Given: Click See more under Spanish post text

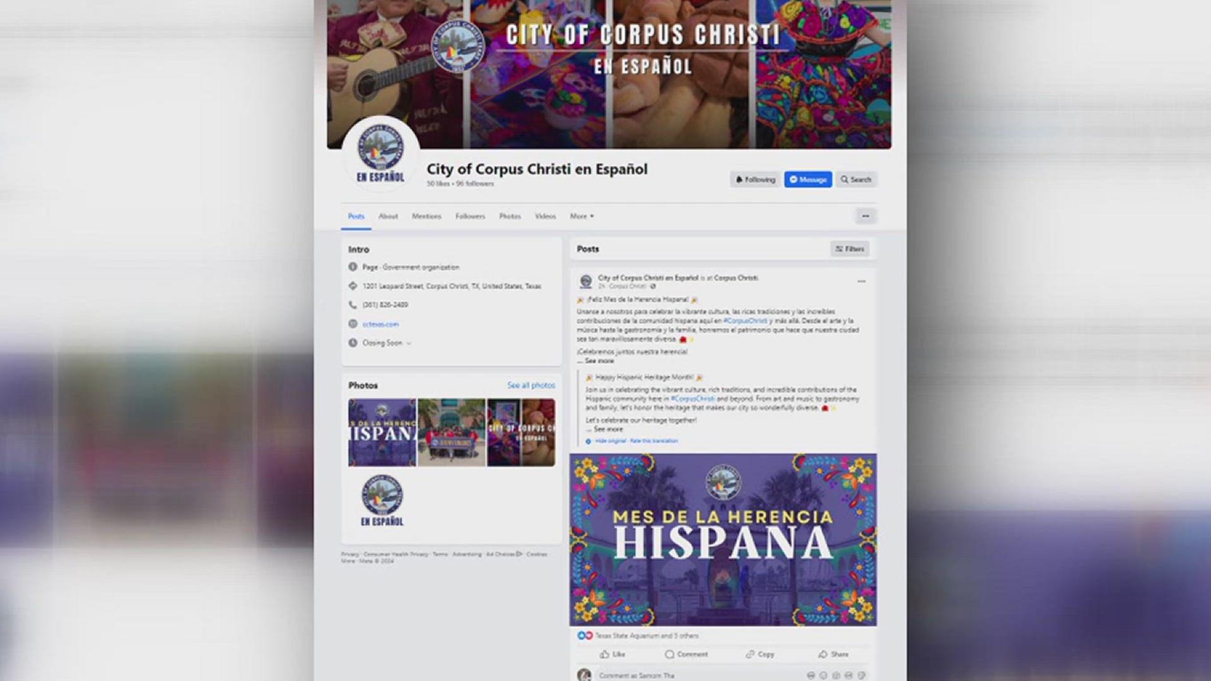Looking at the screenshot, I should point(599,361).
